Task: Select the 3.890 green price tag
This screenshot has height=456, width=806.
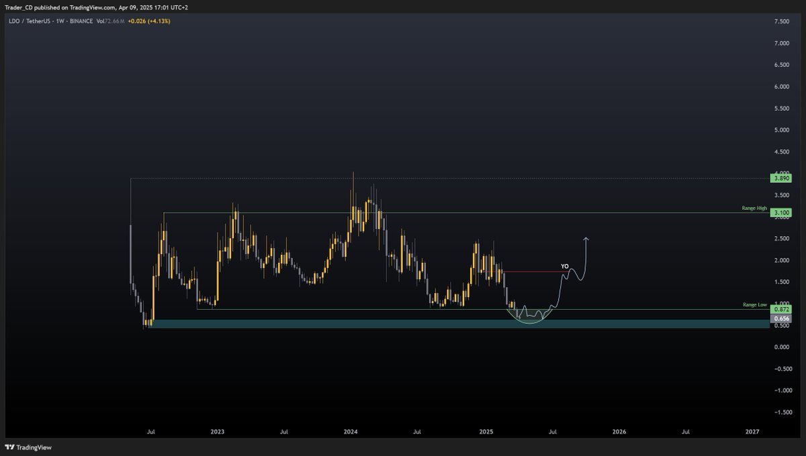Action: [x=782, y=178]
